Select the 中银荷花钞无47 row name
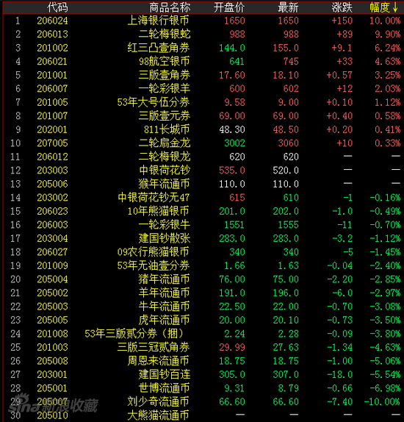Image resolution: width=404 pixels, height=422 pixels. point(154,198)
